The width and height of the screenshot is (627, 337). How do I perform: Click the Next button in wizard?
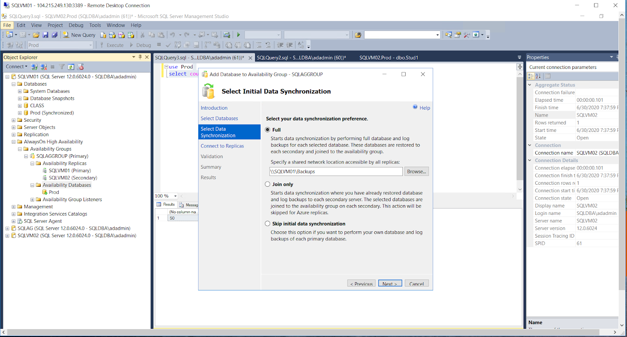click(390, 283)
